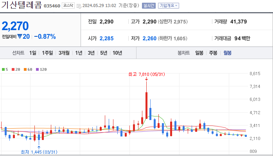This screenshot has width=273, height=156.
Task: Open the 기업개요 dropdown
Action: point(168,5)
